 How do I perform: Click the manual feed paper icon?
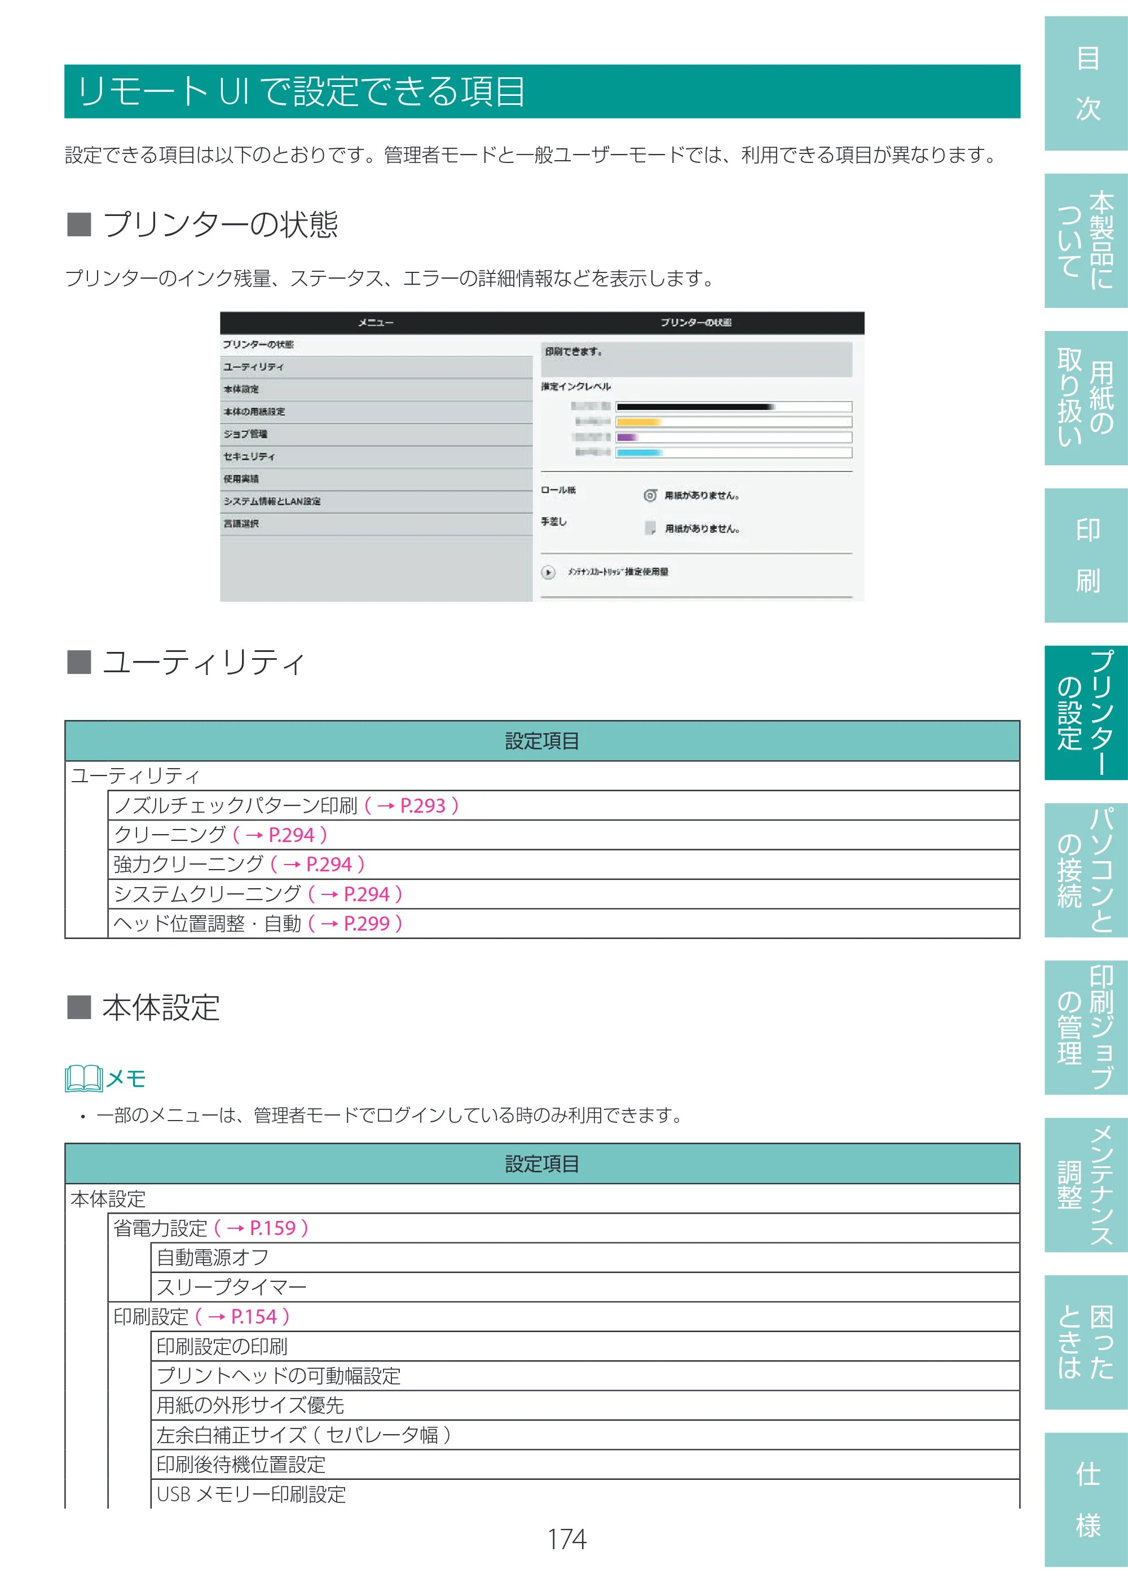(x=650, y=528)
